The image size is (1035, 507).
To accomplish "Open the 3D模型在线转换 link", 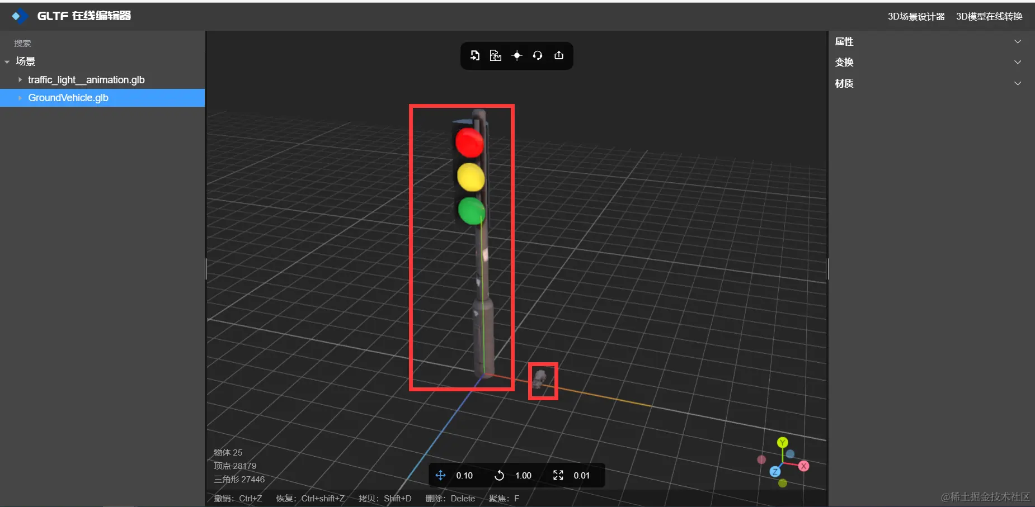I will tap(989, 16).
